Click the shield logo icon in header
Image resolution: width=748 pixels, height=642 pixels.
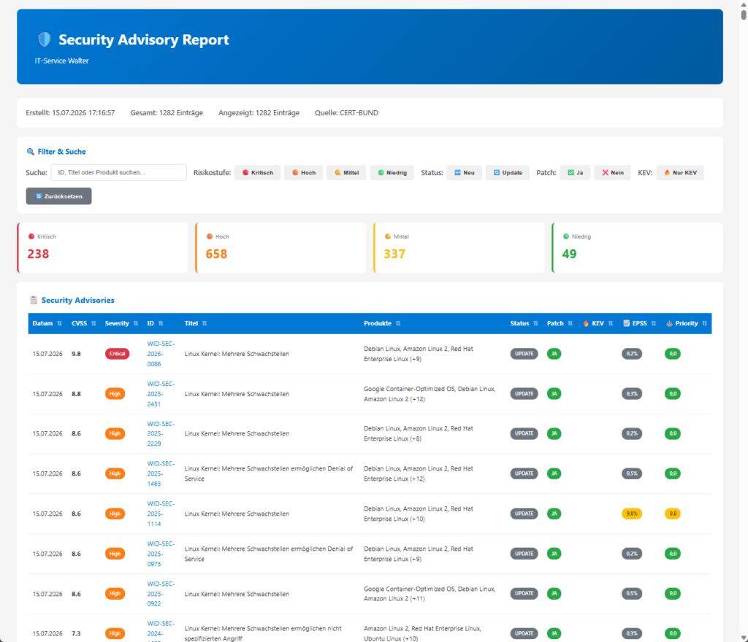[45, 39]
